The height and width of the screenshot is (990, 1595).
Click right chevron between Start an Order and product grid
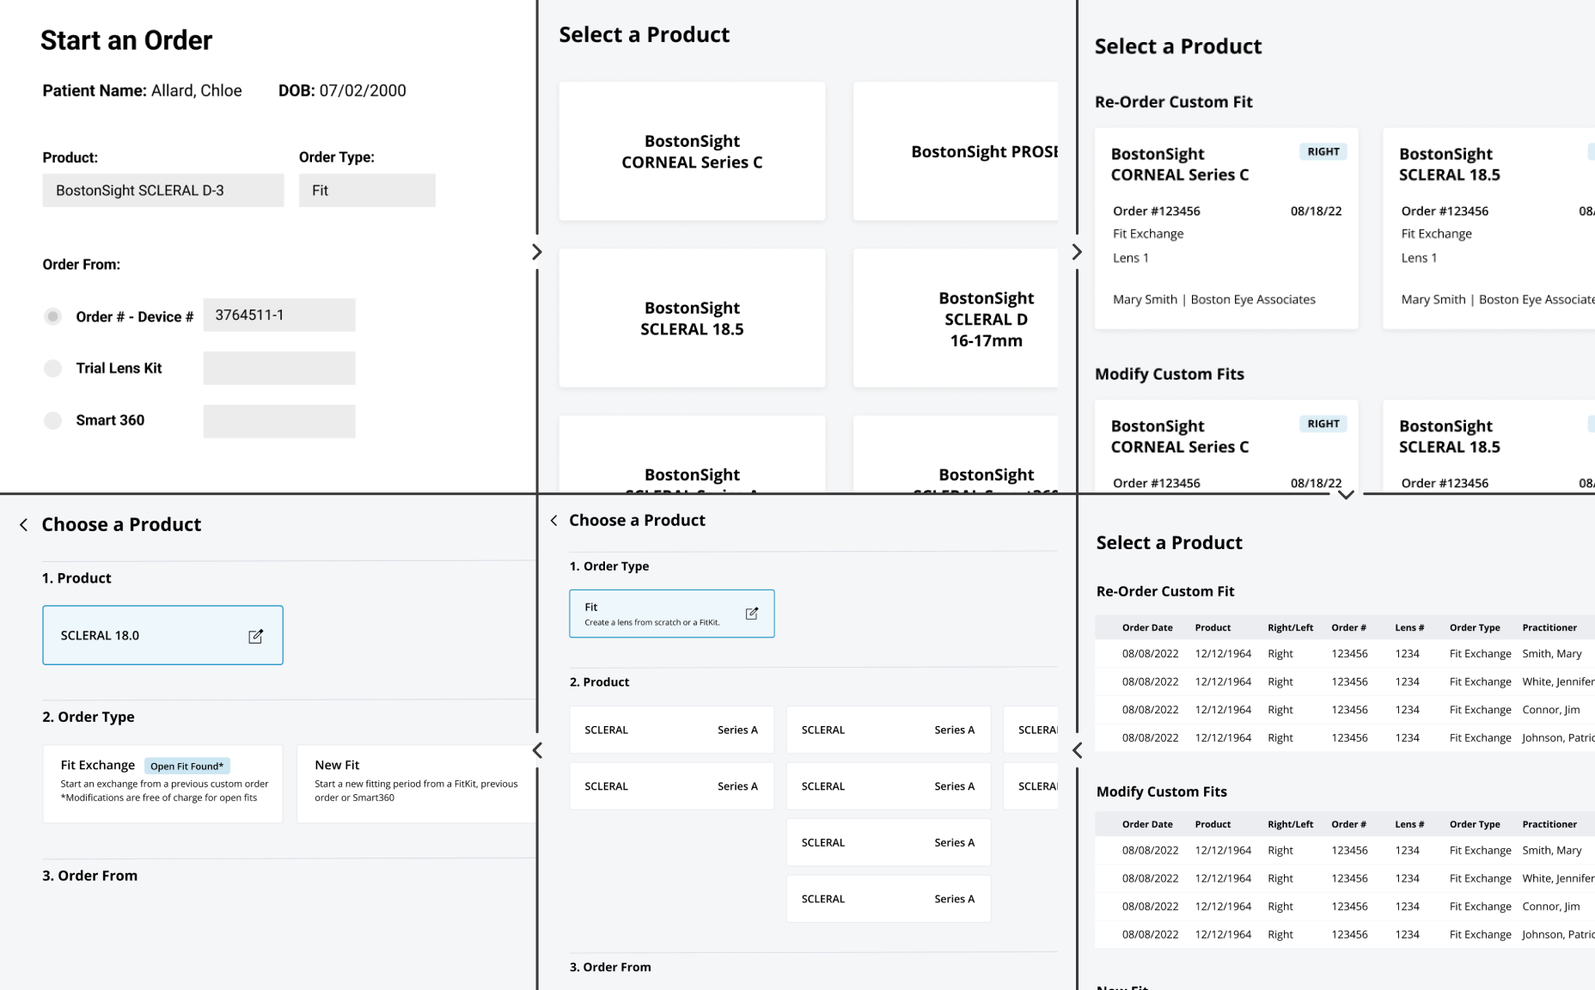tap(537, 252)
